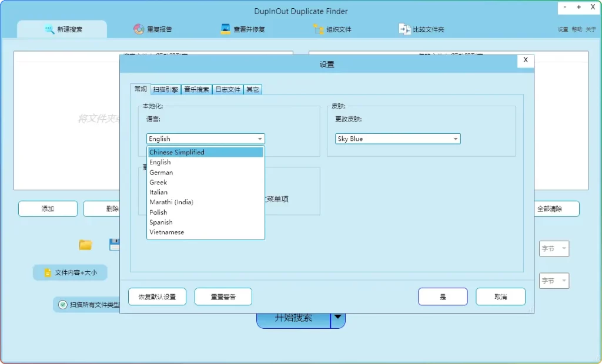Viewport: 602px width, 364px height.
Task: Open the 新建搜索 tab
Action: point(62,29)
